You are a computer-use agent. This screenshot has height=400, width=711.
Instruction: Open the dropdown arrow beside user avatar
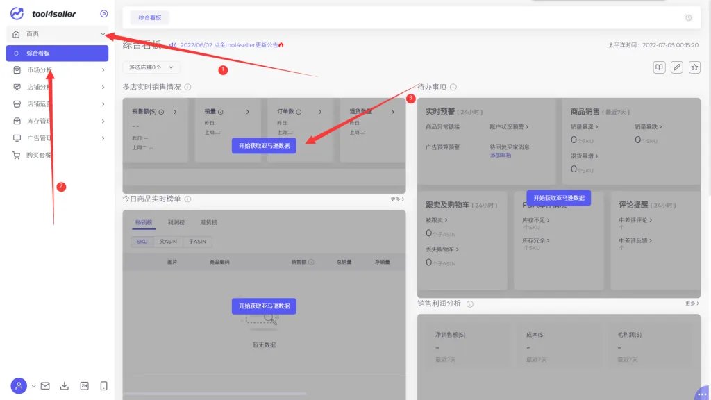point(33,386)
